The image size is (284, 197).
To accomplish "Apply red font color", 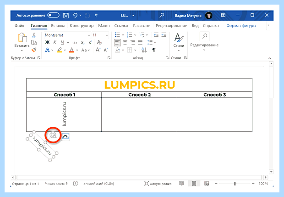I will click(72, 50).
